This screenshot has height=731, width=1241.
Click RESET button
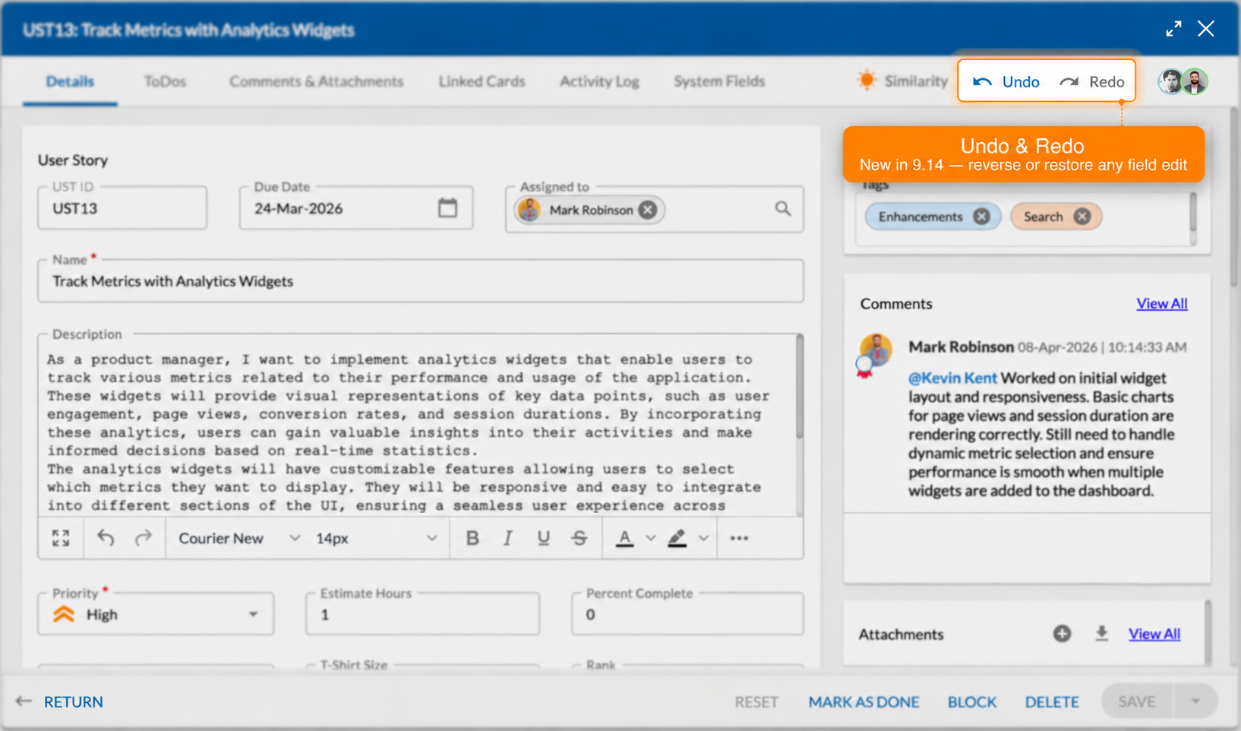click(x=756, y=701)
